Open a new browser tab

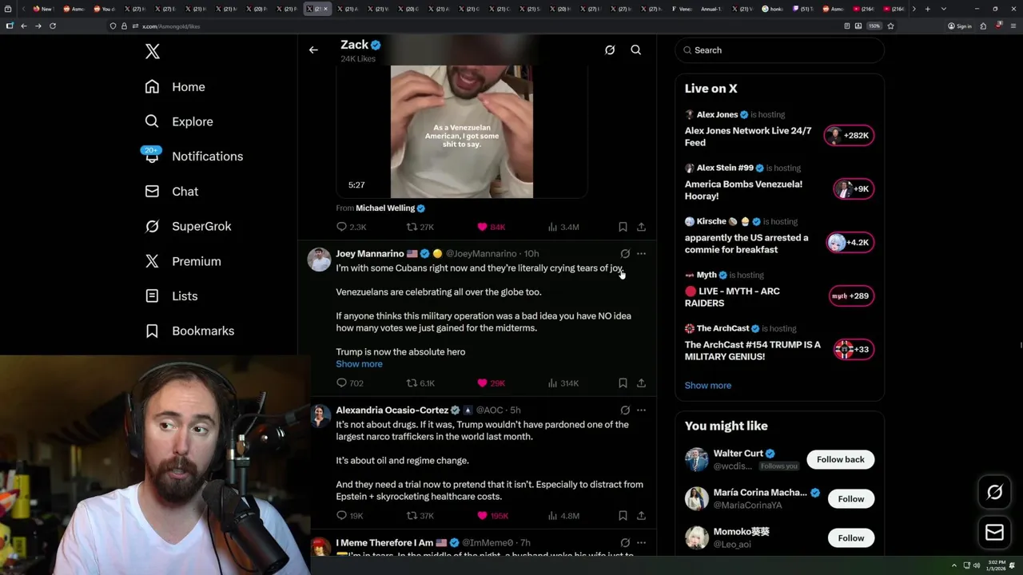[927, 9]
